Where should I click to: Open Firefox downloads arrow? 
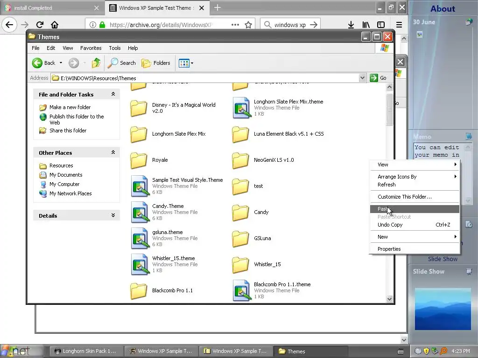coord(351,25)
